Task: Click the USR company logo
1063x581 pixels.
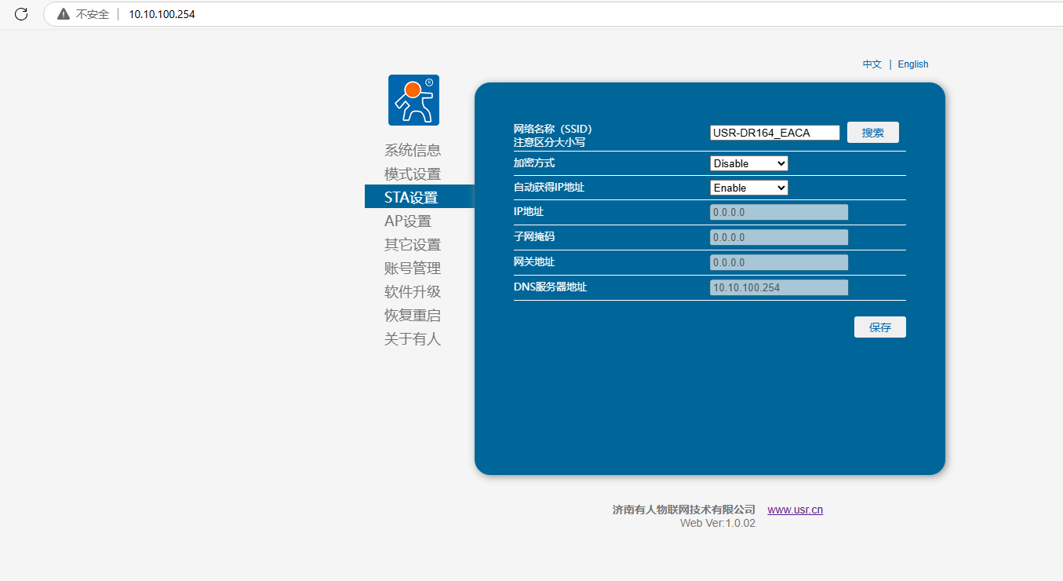Action: [x=413, y=100]
